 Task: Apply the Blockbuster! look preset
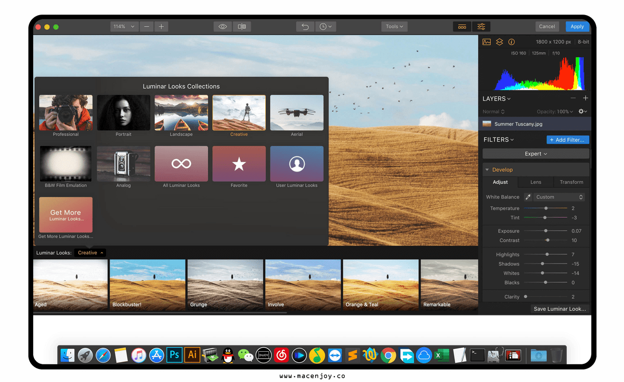[148, 284]
